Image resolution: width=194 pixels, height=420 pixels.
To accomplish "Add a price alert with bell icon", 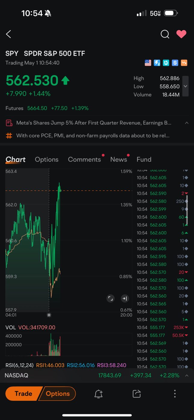I will click(x=99, y=394).
